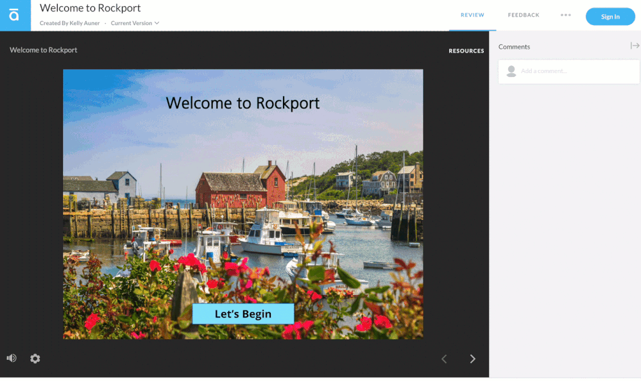This screenshot has height=381, width=641.
Task: Open the three-dot more options menu
Action: click(x=565, y=15)
